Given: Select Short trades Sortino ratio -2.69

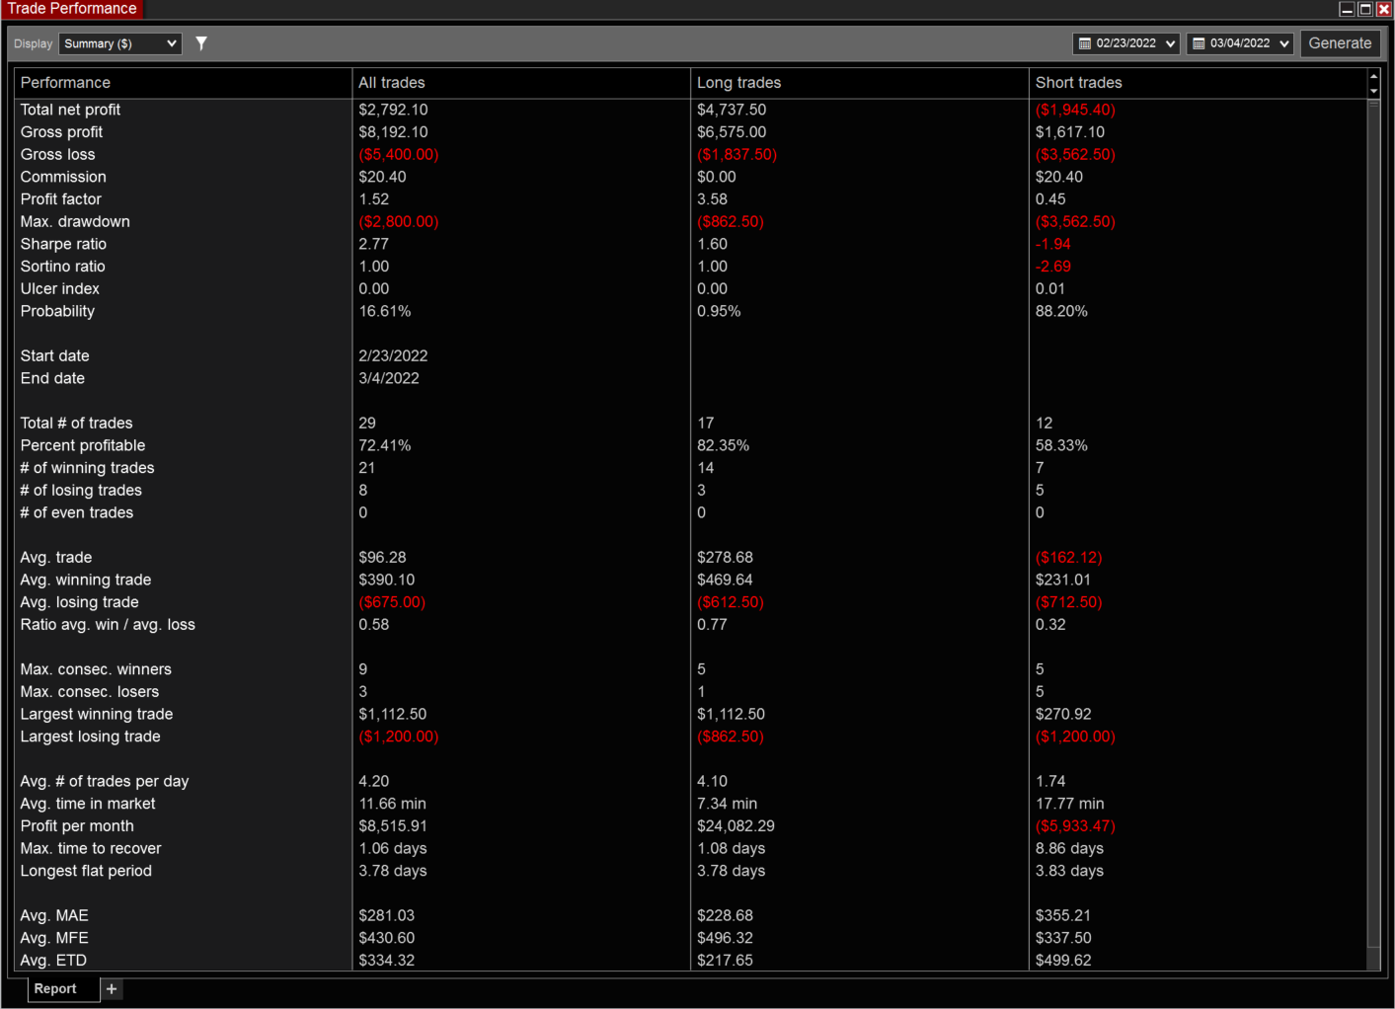Looking at the screenshot, I should tap(1053, 267).
